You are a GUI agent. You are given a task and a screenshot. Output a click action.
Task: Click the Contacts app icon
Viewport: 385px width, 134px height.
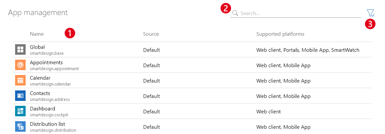(x=20, y=96)
